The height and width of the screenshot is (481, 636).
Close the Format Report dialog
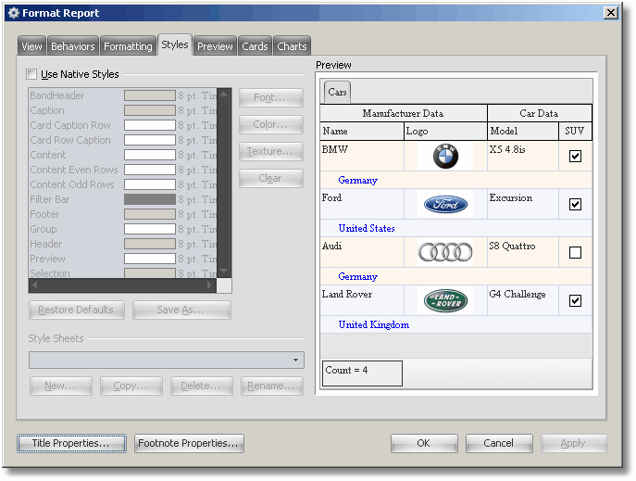pyautogui.click(x=610, y=13)
